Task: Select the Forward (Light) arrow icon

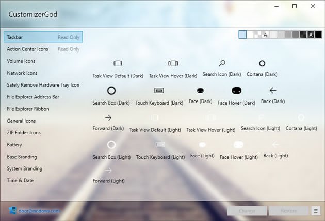Action: pyautogui.click(x=108, y=171)
